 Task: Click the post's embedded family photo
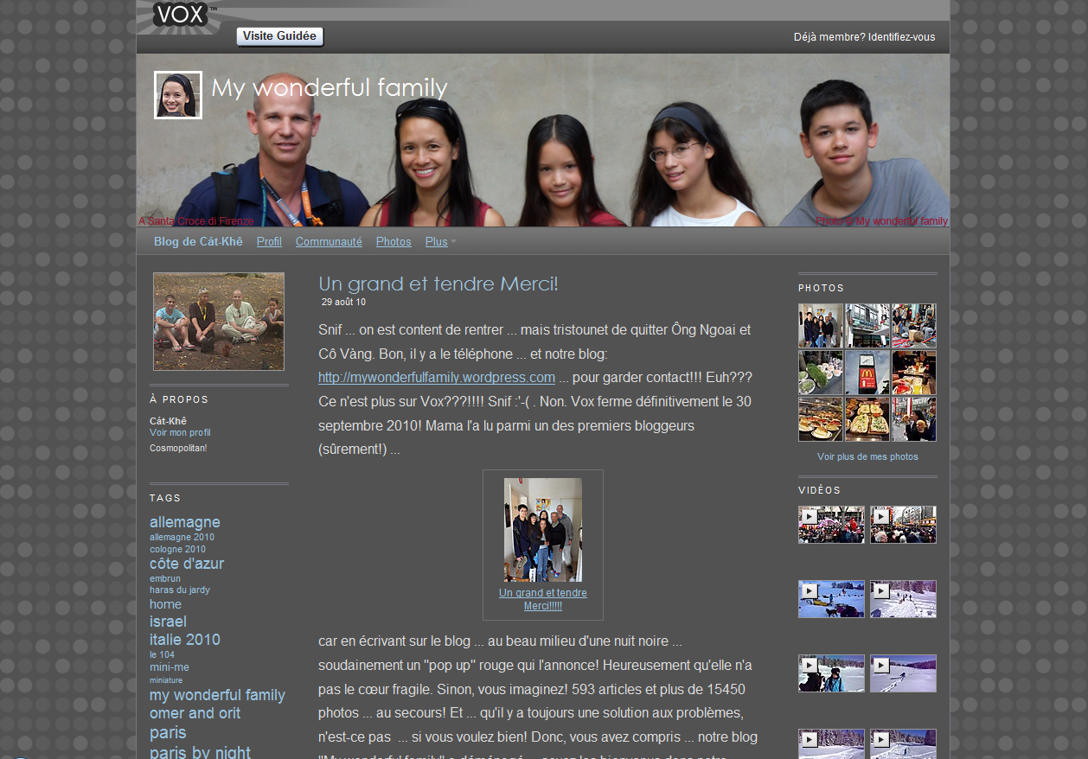542,530
